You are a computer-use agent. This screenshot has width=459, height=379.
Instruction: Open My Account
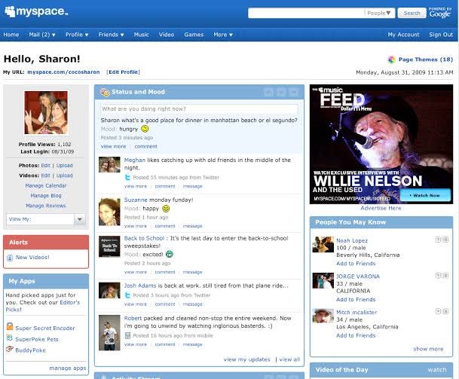[403, 35]
